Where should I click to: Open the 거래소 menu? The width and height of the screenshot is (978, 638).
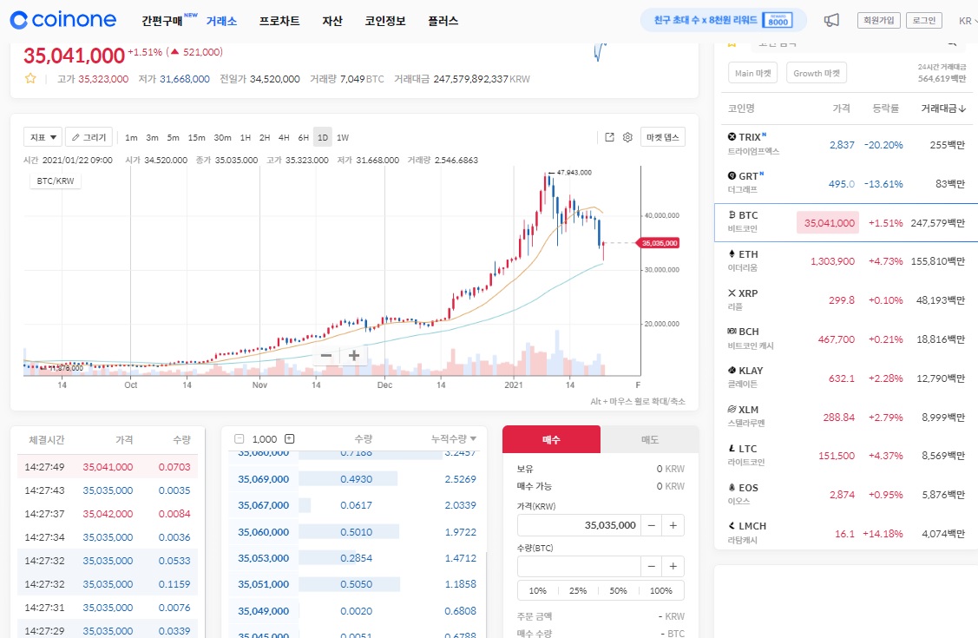click(x=221, y=21)
